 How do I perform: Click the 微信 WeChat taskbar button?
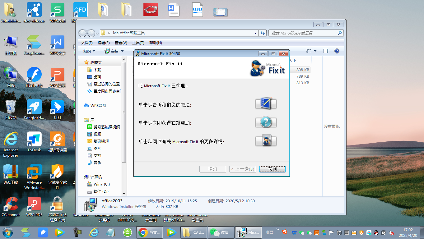(221, 232)
